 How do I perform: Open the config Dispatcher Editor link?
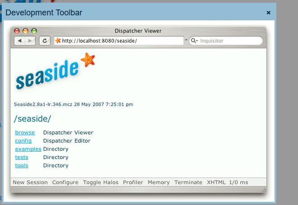tap(23, 141)
